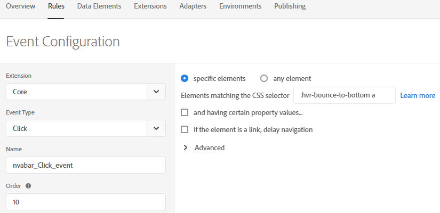
Task: Click the chevron arrow of Event Type dropdown
Action: pyautogui.click(x=156, y=128)
